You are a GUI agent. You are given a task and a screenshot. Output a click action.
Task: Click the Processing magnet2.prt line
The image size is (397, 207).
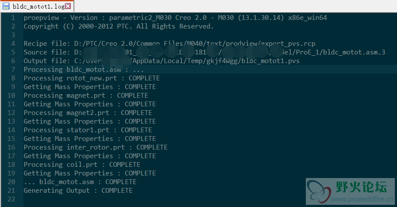pos(88,112)
